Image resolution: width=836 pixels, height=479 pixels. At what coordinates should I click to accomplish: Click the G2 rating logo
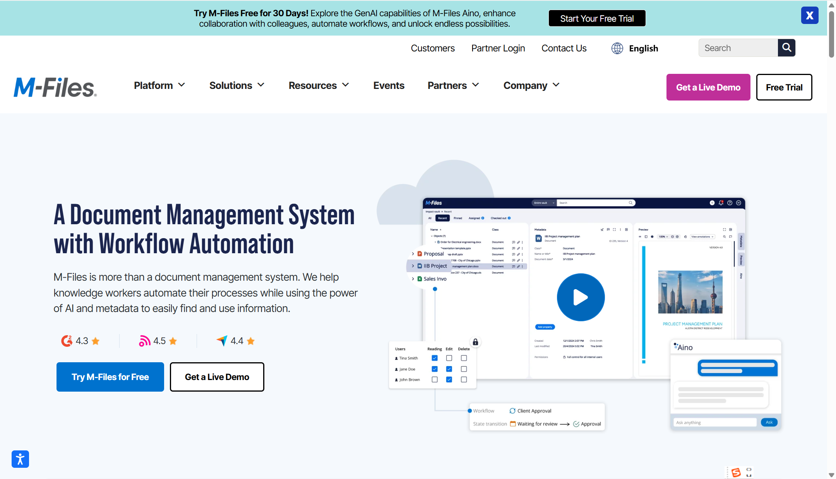click(67, 341)
